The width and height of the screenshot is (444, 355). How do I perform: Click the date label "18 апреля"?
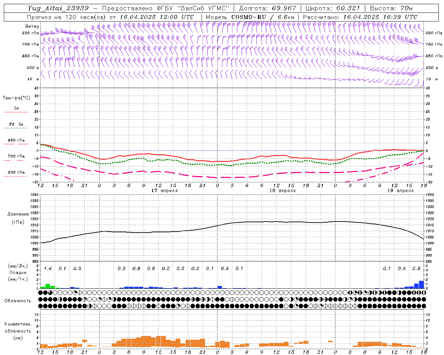coord(282,191)
